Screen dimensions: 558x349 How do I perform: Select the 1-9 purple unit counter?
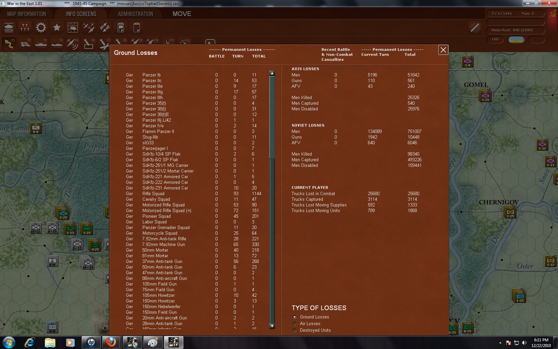(x=468, y=62)
